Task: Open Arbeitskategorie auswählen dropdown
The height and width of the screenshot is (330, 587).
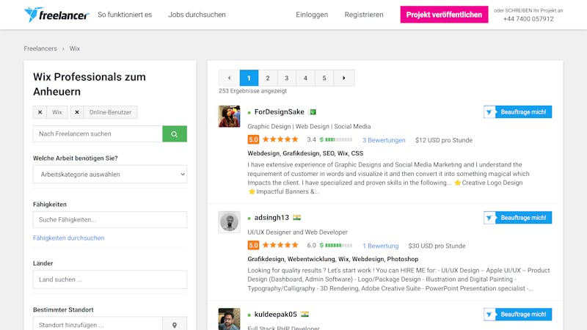Action: pyautogui.click(x=110, y=175)
